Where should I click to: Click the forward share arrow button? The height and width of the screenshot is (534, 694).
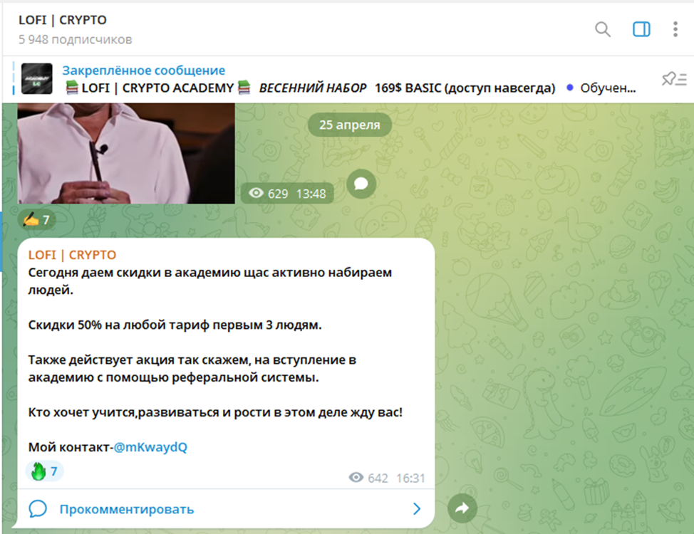[x=462, y=508]
